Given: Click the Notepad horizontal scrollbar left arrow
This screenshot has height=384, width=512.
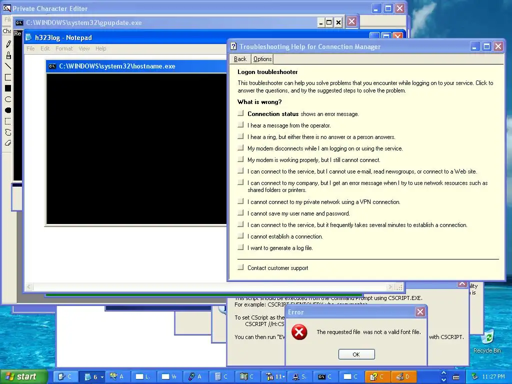Looking at the screenshot, I should (28, 286).
